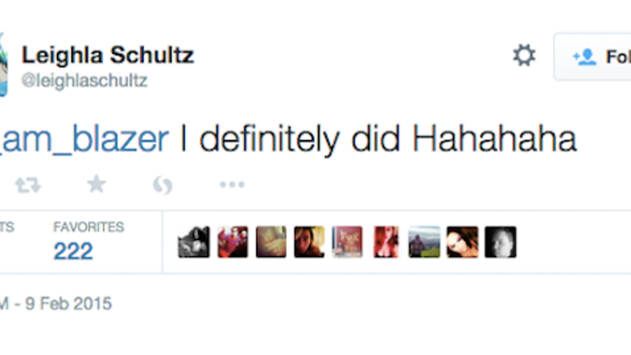
Task: Click the curved swirl icon beside the star
Action: (163, 185)
